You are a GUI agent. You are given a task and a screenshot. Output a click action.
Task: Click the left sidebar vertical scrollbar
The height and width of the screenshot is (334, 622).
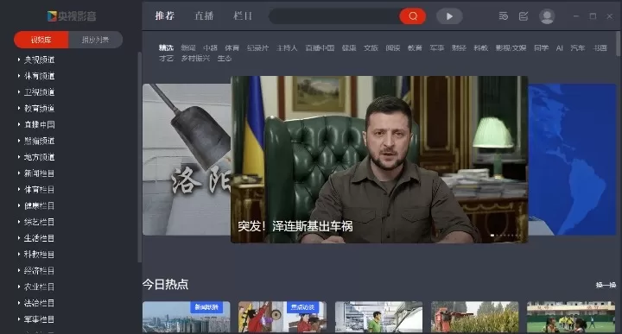point(139,157)
